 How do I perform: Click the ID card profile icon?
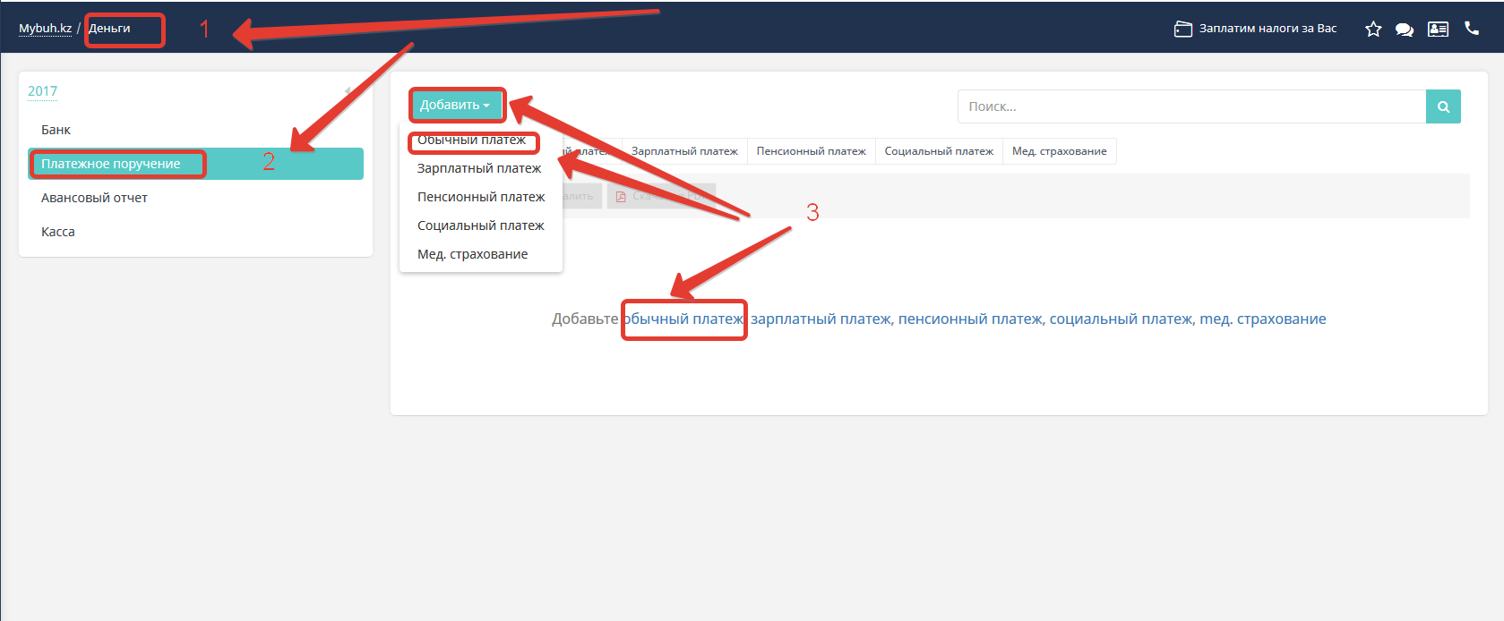[x=1438, y=30]
